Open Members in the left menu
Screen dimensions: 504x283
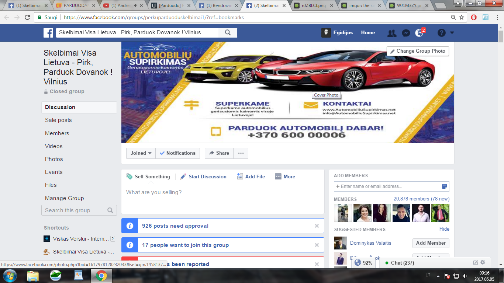tap(57, 133)
